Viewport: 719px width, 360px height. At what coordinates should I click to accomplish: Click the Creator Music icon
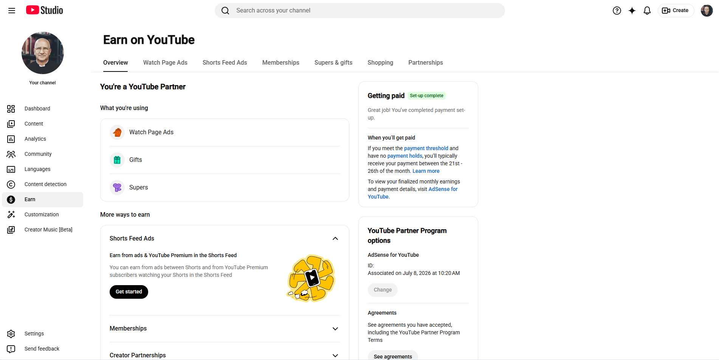[11, 230]
